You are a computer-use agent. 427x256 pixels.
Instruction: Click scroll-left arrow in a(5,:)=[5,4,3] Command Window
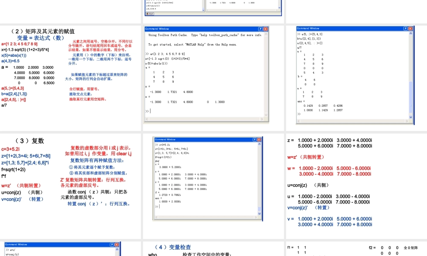pyautogui.click(x=299, y=121)
